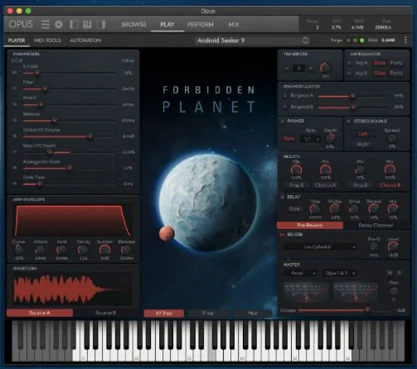Click the Delay Filter knob
This screenshot has height=369, width=417.
click(335, 209)
